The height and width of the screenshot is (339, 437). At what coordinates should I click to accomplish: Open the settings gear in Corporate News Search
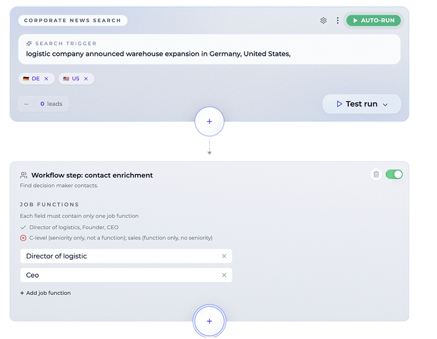(x=323, y=20)
